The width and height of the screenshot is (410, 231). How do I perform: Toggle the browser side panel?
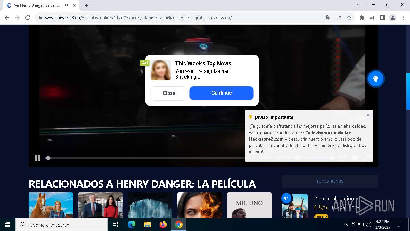382,18
